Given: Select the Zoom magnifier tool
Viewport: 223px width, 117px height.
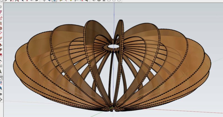Looking at the screenshot, I should point(1,83).
